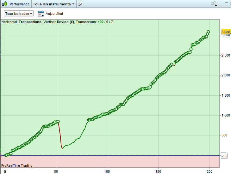Click the 2 500 vertical axis value
The height and width of the screenshot is (174, 231).
[x=226, y=55]
